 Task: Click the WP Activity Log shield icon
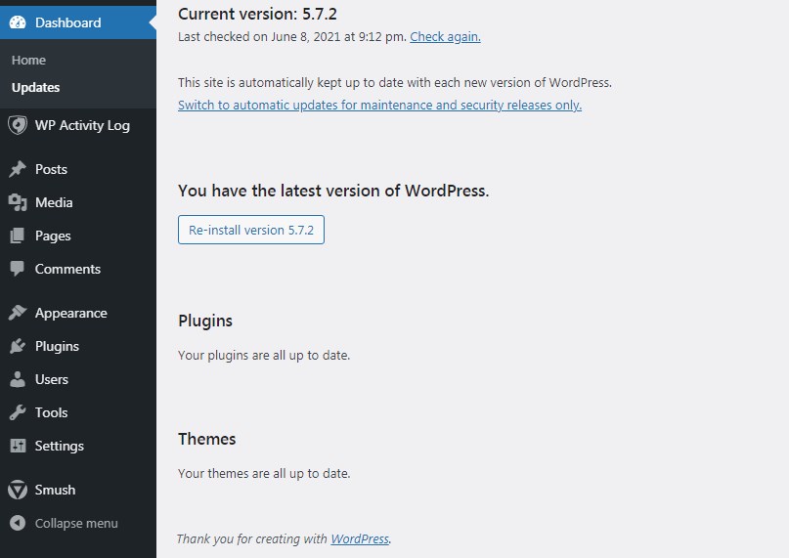click(18, 125)
